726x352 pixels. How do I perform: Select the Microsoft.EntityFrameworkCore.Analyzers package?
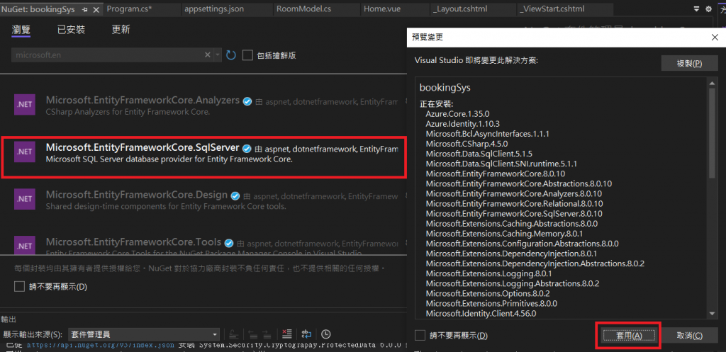coord(203,106)
